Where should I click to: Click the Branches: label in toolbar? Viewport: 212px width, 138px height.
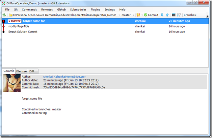190,15
